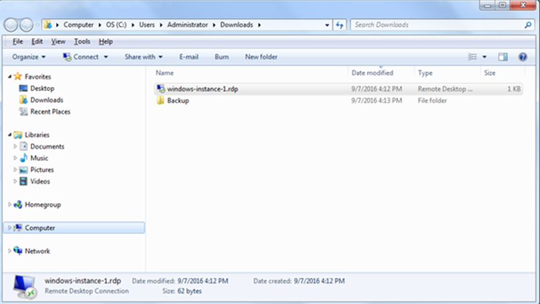This screenshot has height=304, width=540.
Task: Click the Users breadcrumb in the address bar
Action: 147,25
